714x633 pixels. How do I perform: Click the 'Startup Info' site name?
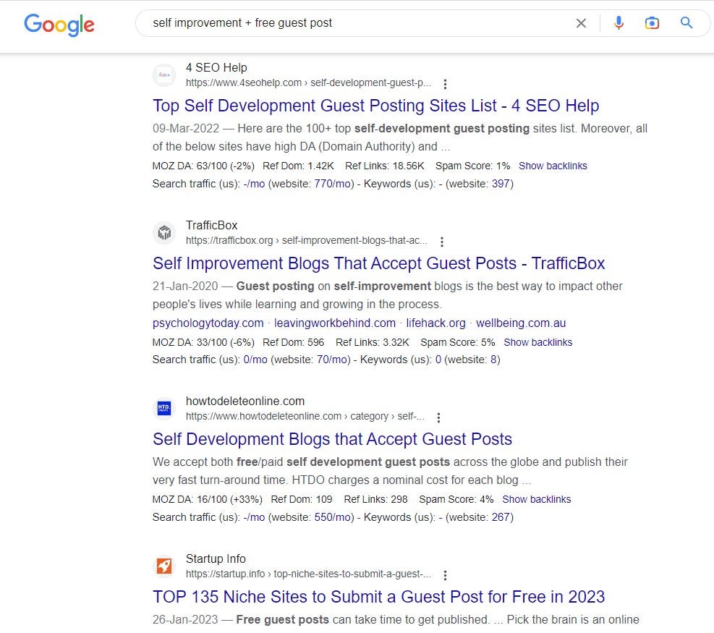216,558
